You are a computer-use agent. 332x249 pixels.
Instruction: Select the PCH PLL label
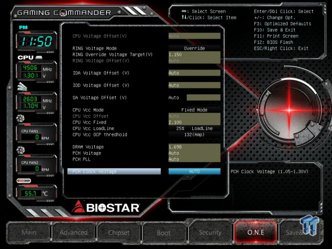tap(81, 159)
